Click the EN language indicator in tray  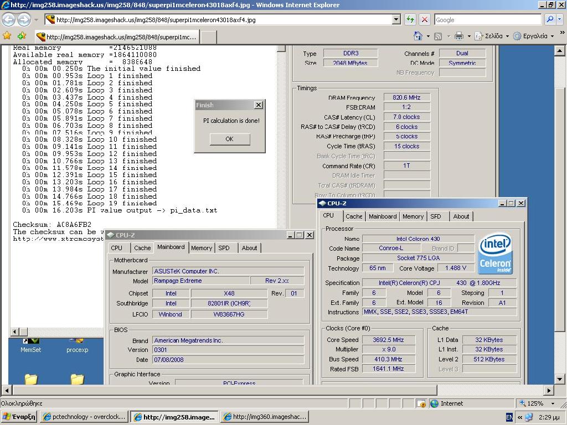click(509, 417)
